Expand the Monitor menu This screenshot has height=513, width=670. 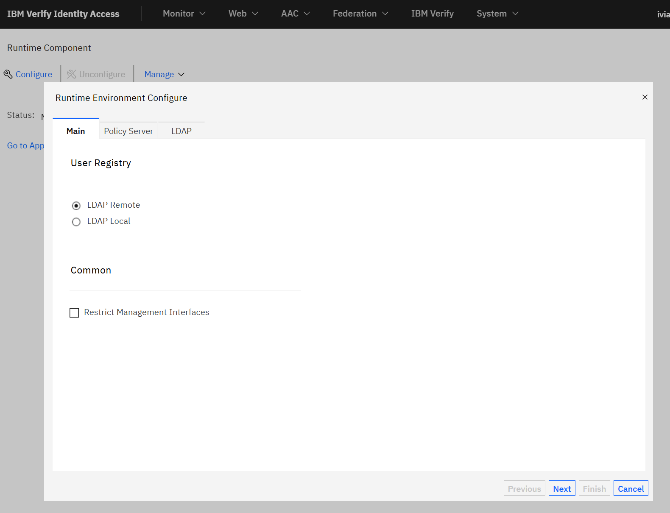pos(184,14)
